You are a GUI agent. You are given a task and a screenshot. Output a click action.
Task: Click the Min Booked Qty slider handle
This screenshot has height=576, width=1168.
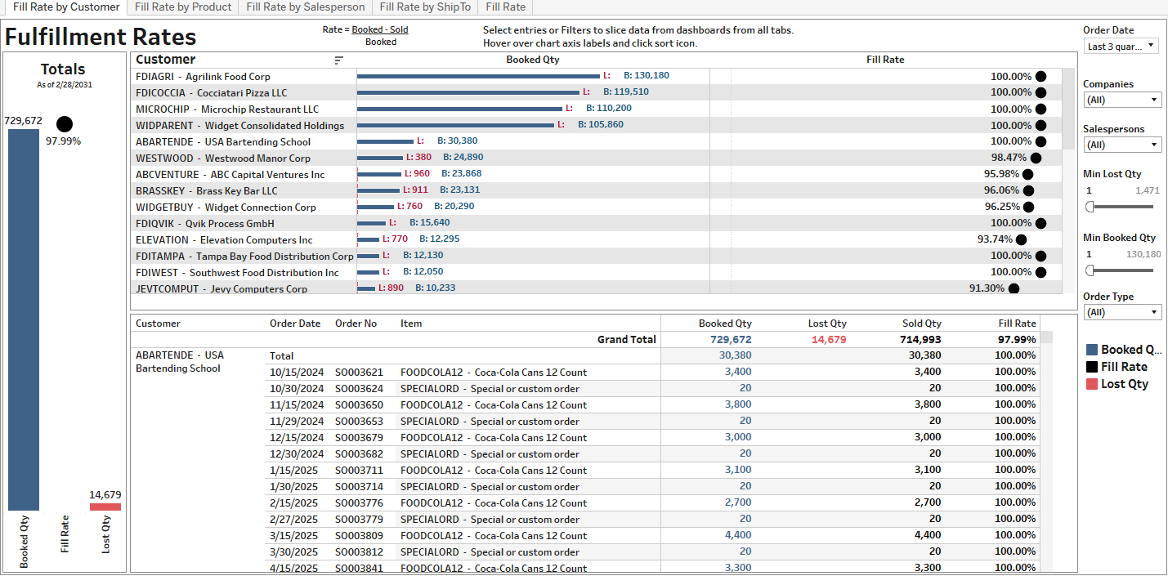pos(1090,270)
